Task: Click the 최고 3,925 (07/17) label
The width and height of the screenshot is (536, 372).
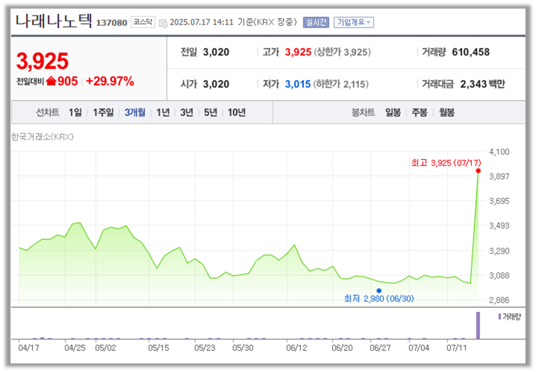Action: [x=446, y=163]
